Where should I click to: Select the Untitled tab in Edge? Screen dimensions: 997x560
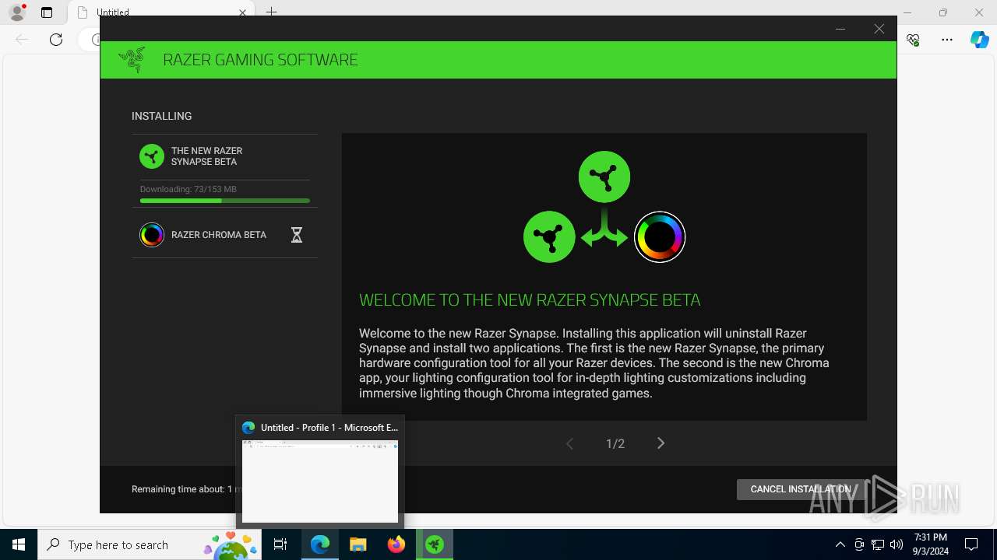click(x=160, y=12)
